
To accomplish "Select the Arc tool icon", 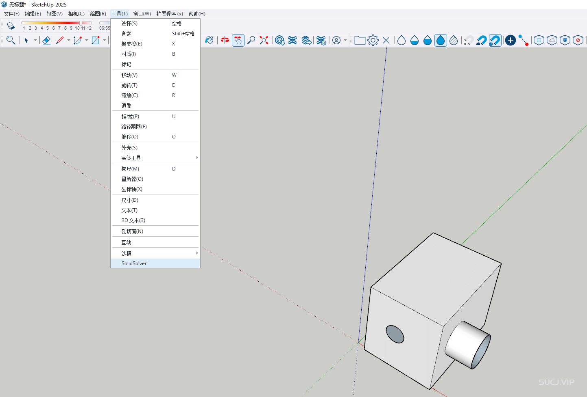I will pos(78,40).
